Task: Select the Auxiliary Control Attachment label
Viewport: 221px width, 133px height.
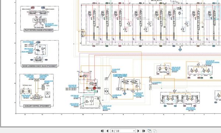Action: [37, 106]
